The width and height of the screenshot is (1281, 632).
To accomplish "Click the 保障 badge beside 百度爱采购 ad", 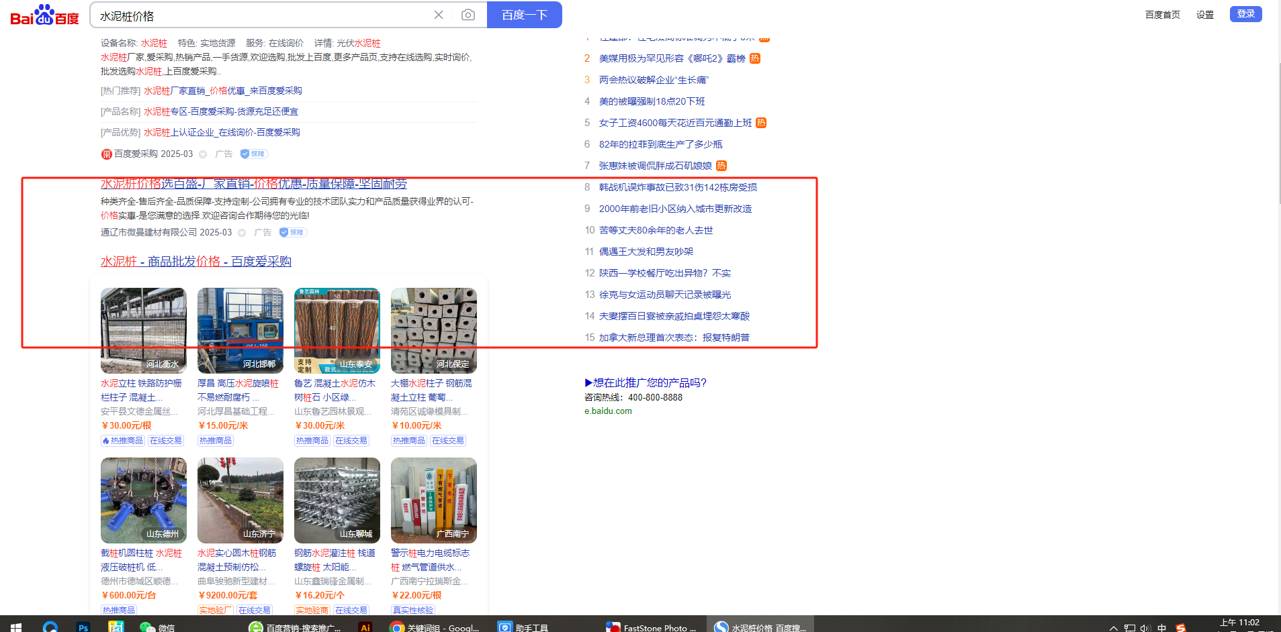I will pos(255,154).
